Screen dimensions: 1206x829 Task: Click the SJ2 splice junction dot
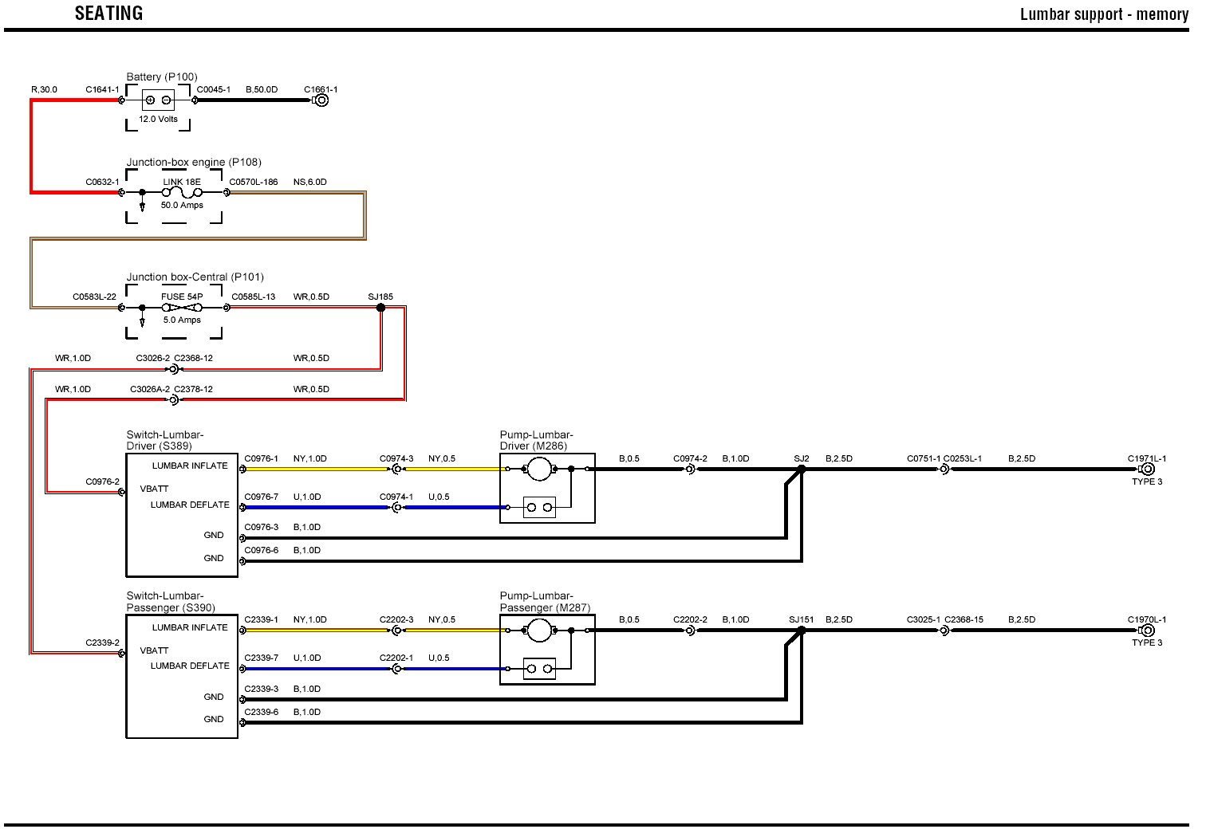(802, 470)
